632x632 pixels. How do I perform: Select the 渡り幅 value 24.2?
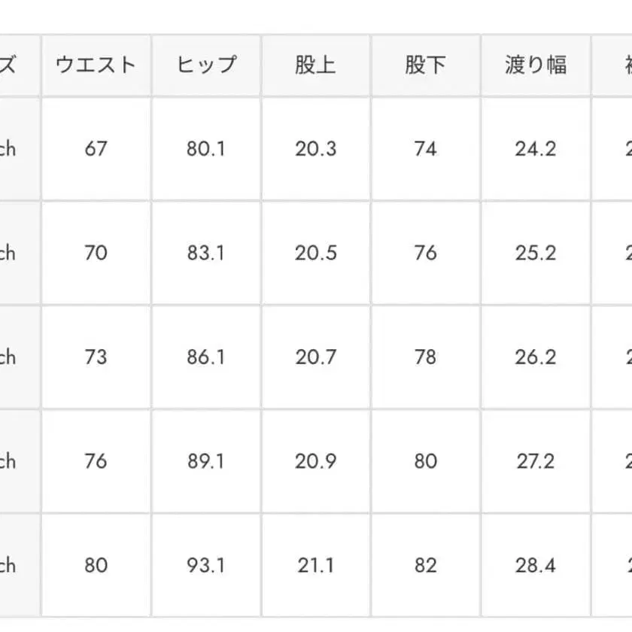point(535,149)
